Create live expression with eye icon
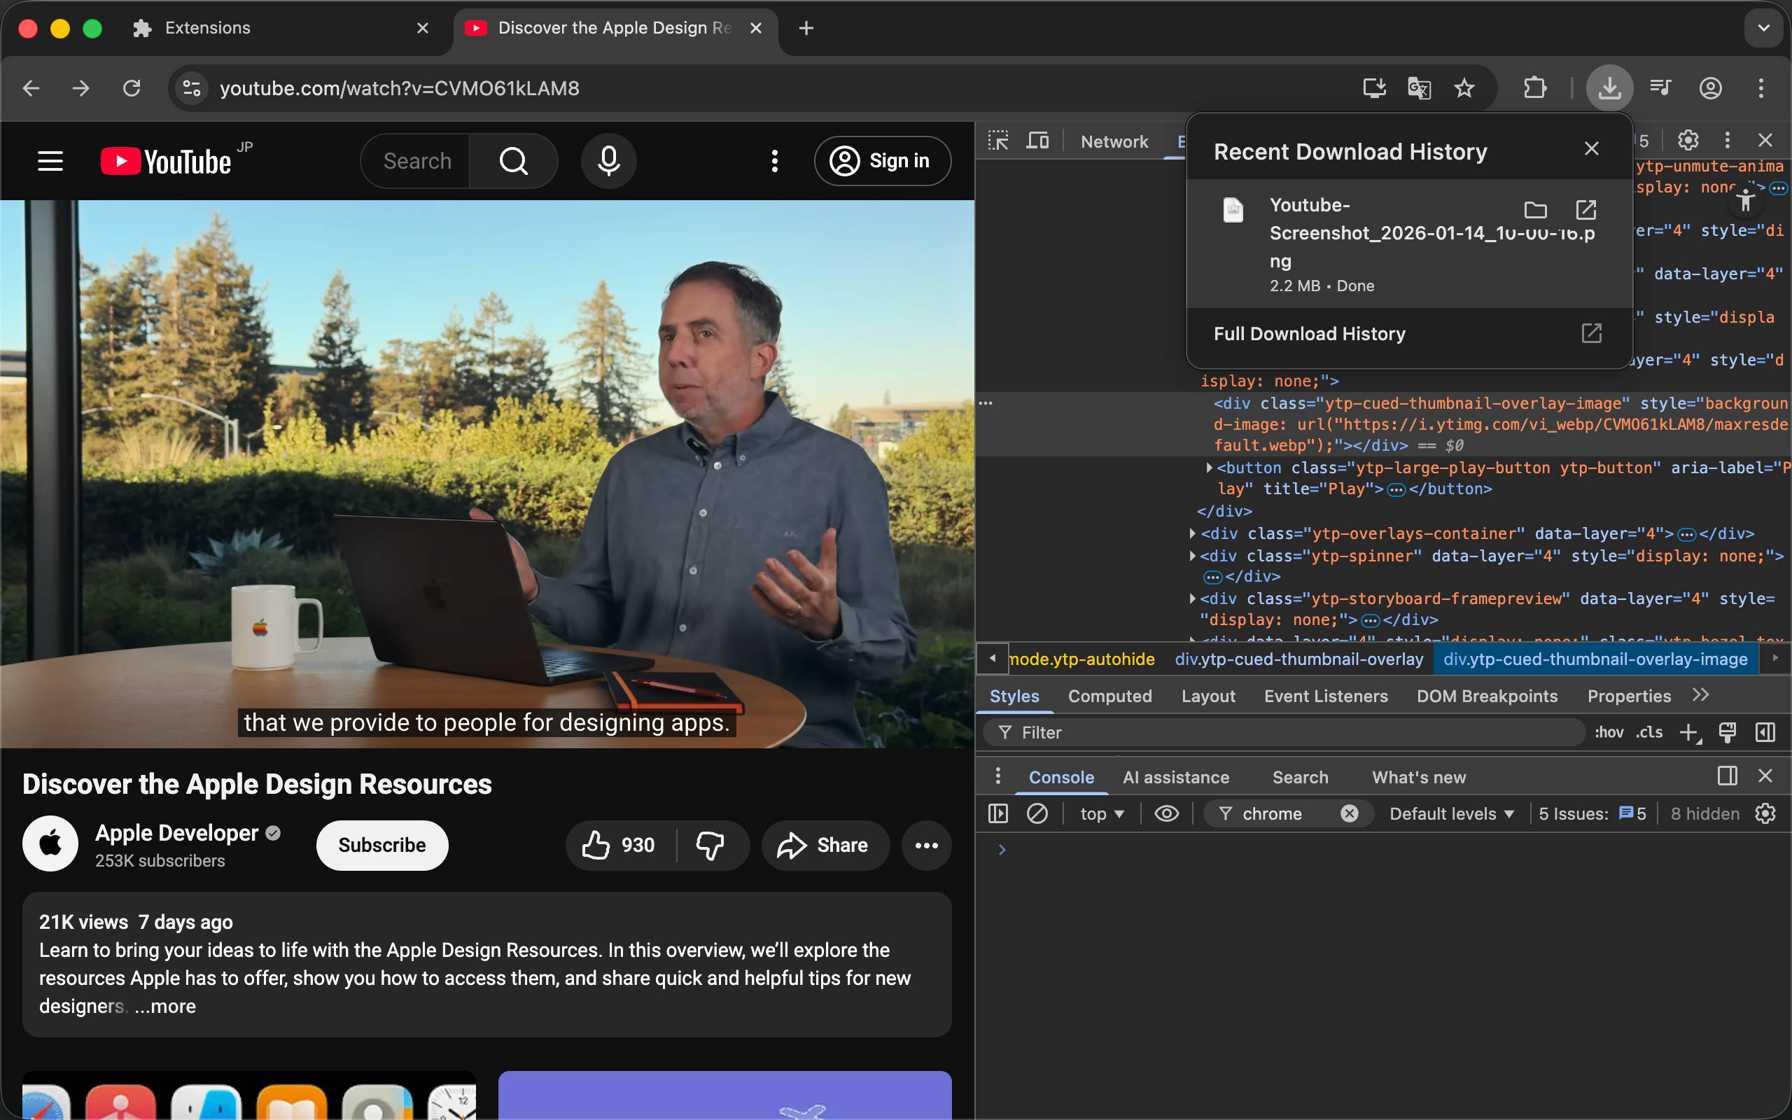 (x=1166, y=813)
